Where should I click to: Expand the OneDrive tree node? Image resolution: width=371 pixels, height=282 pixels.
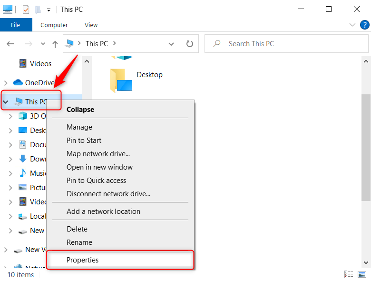tap(6, 83)
